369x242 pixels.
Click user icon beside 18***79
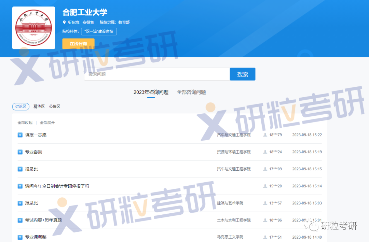(265, 135)
